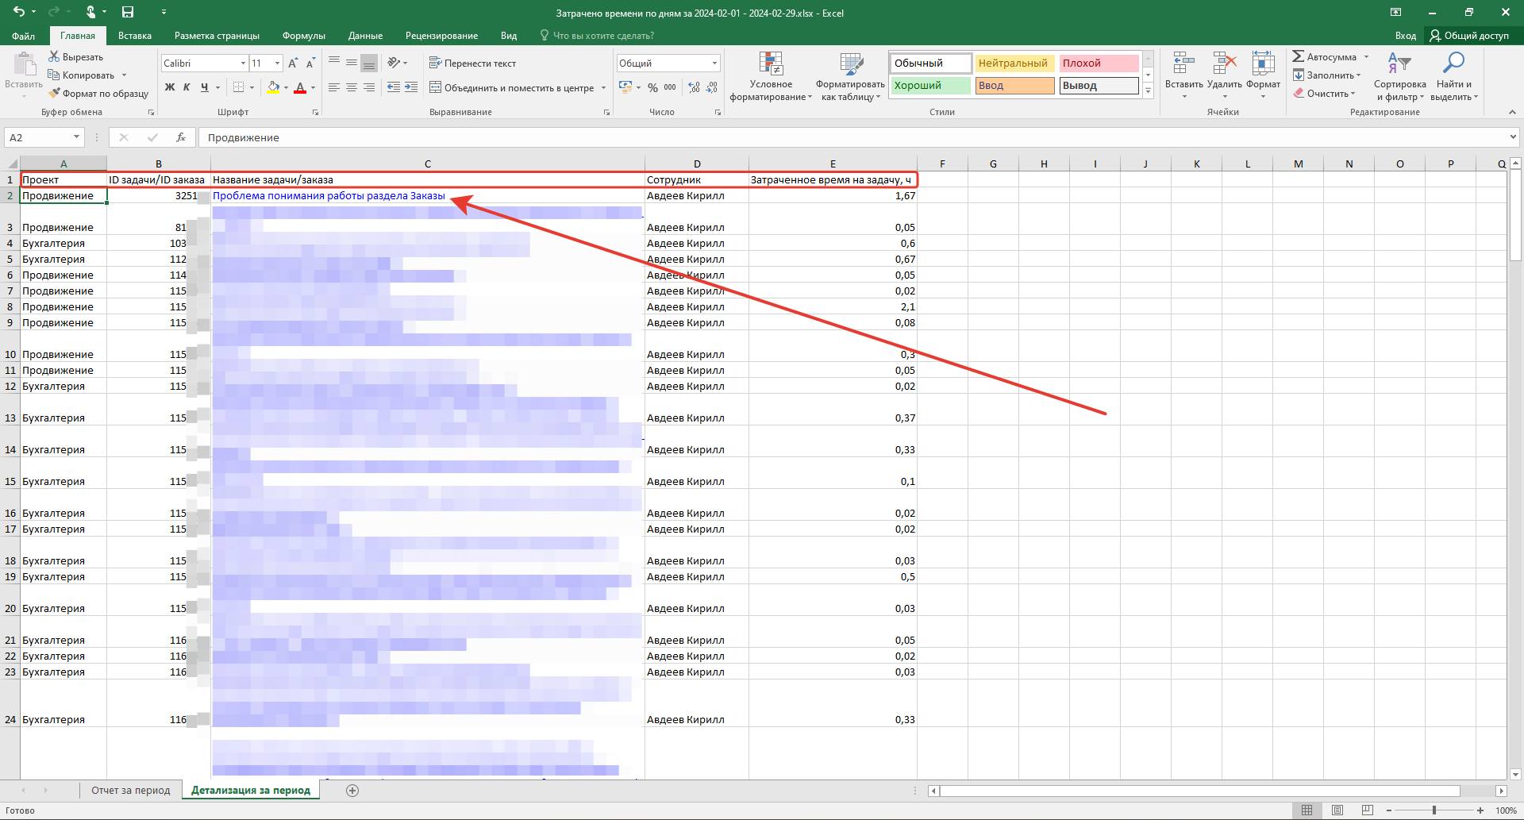Screen dimensions: 1524x820
Task: Expand the number format Общий dropdown
Action: coord(714,63)
